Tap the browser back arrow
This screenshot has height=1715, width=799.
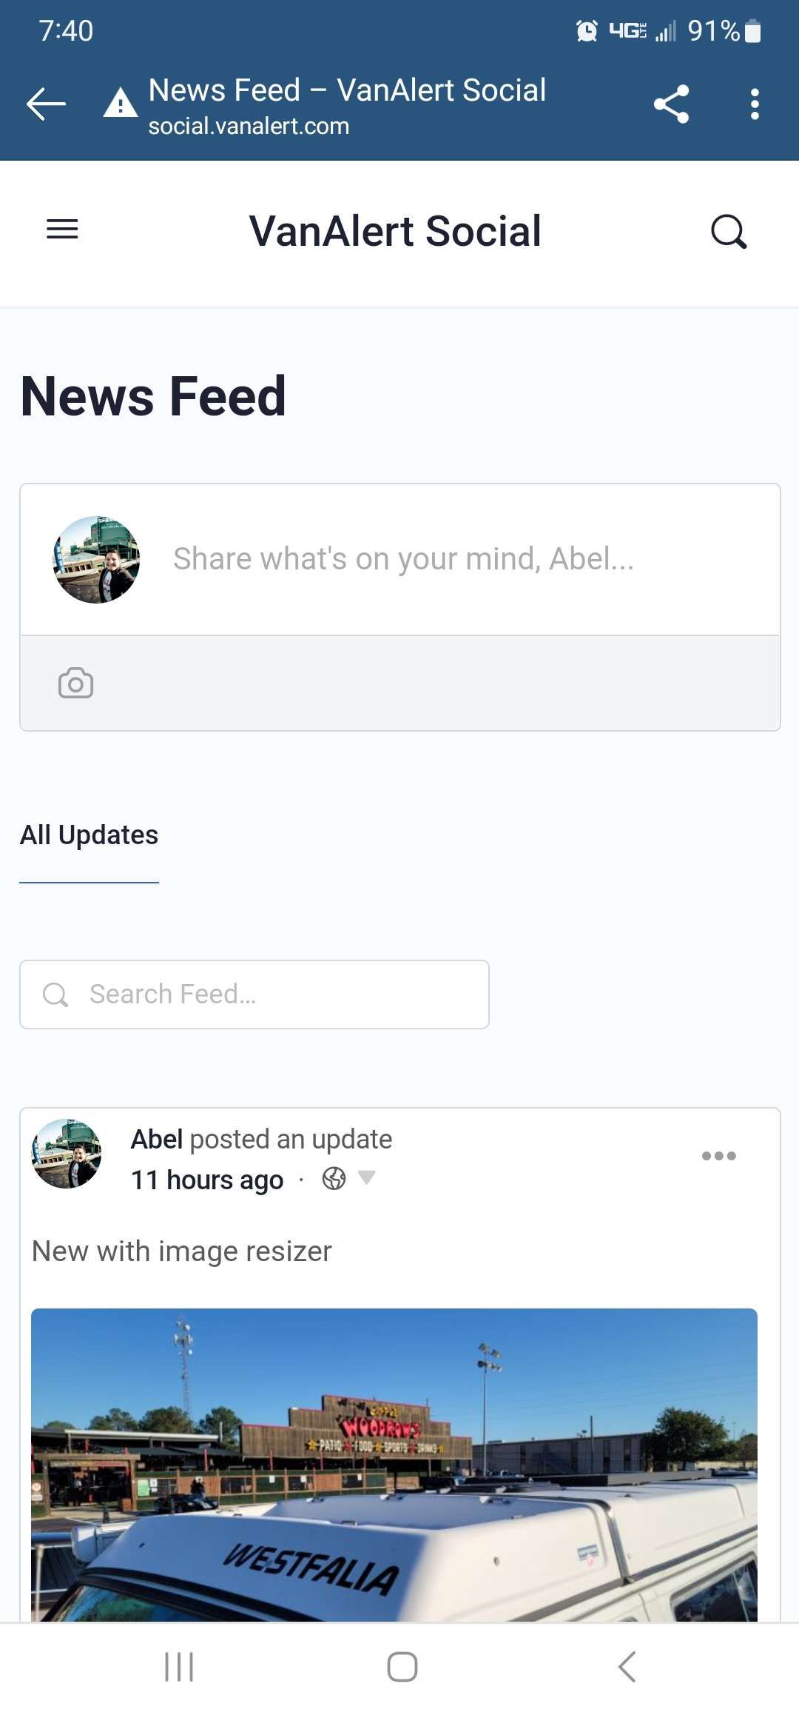click(x=46, y=104)
